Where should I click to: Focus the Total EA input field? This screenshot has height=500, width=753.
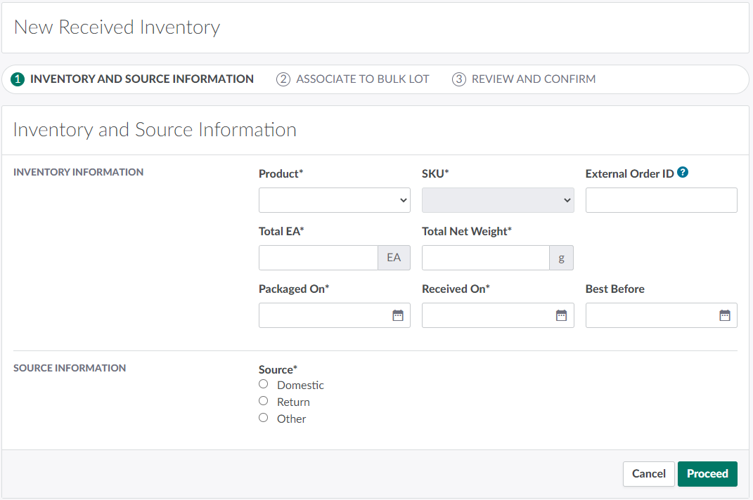coord(318,258)
